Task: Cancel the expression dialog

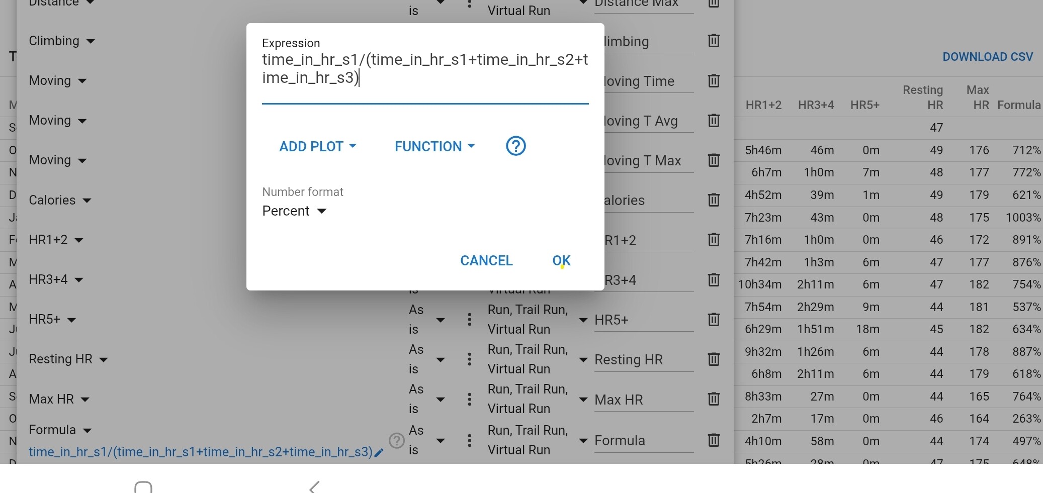Action: coord(486,261)
